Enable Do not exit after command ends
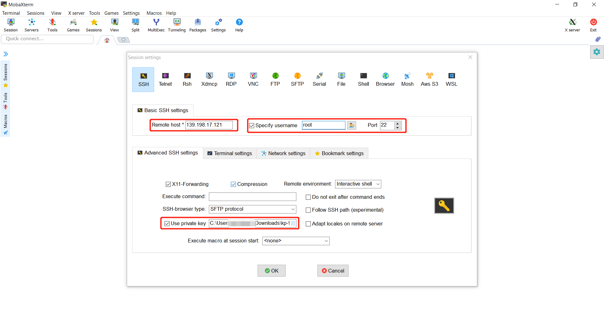 coord(308,197)
